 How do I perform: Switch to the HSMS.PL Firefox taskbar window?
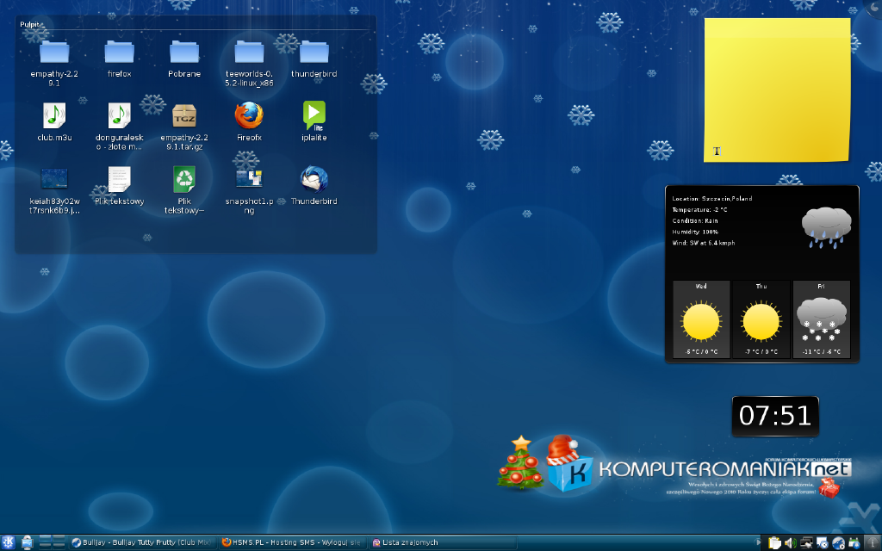pyautogui.click(x=292, y=542)
